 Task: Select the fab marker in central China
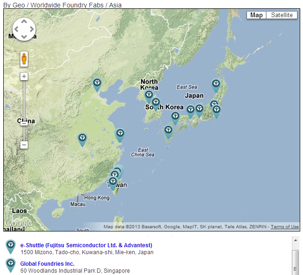[x=82, y=139]
